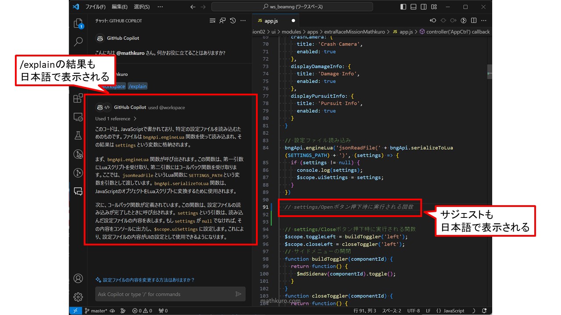
Task: Open the Accounts menu icon
Action: 78,278
